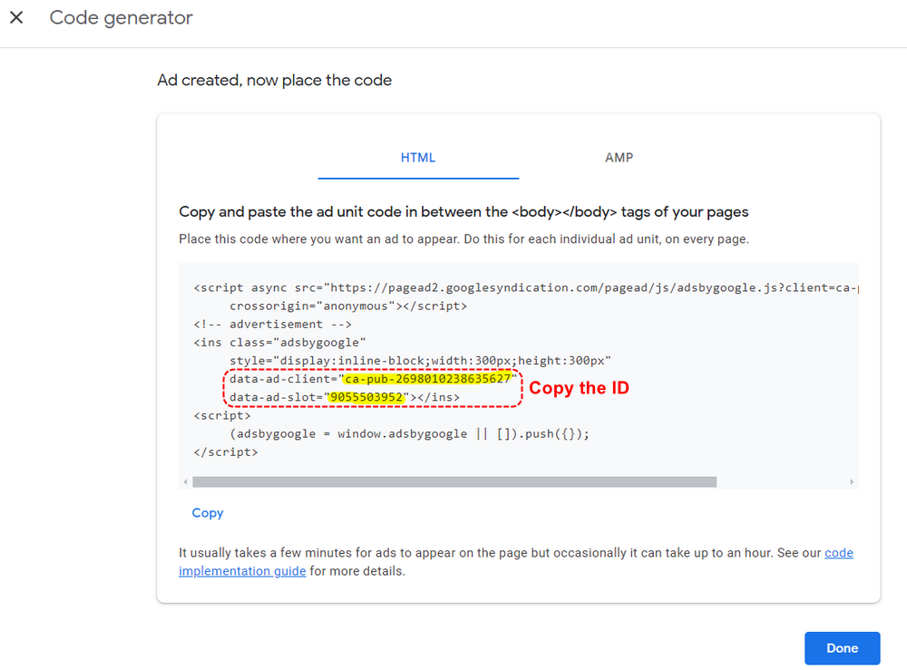Click the opening <script> tag before push line
The image size is (907, 670).
(x=222, y=415)
